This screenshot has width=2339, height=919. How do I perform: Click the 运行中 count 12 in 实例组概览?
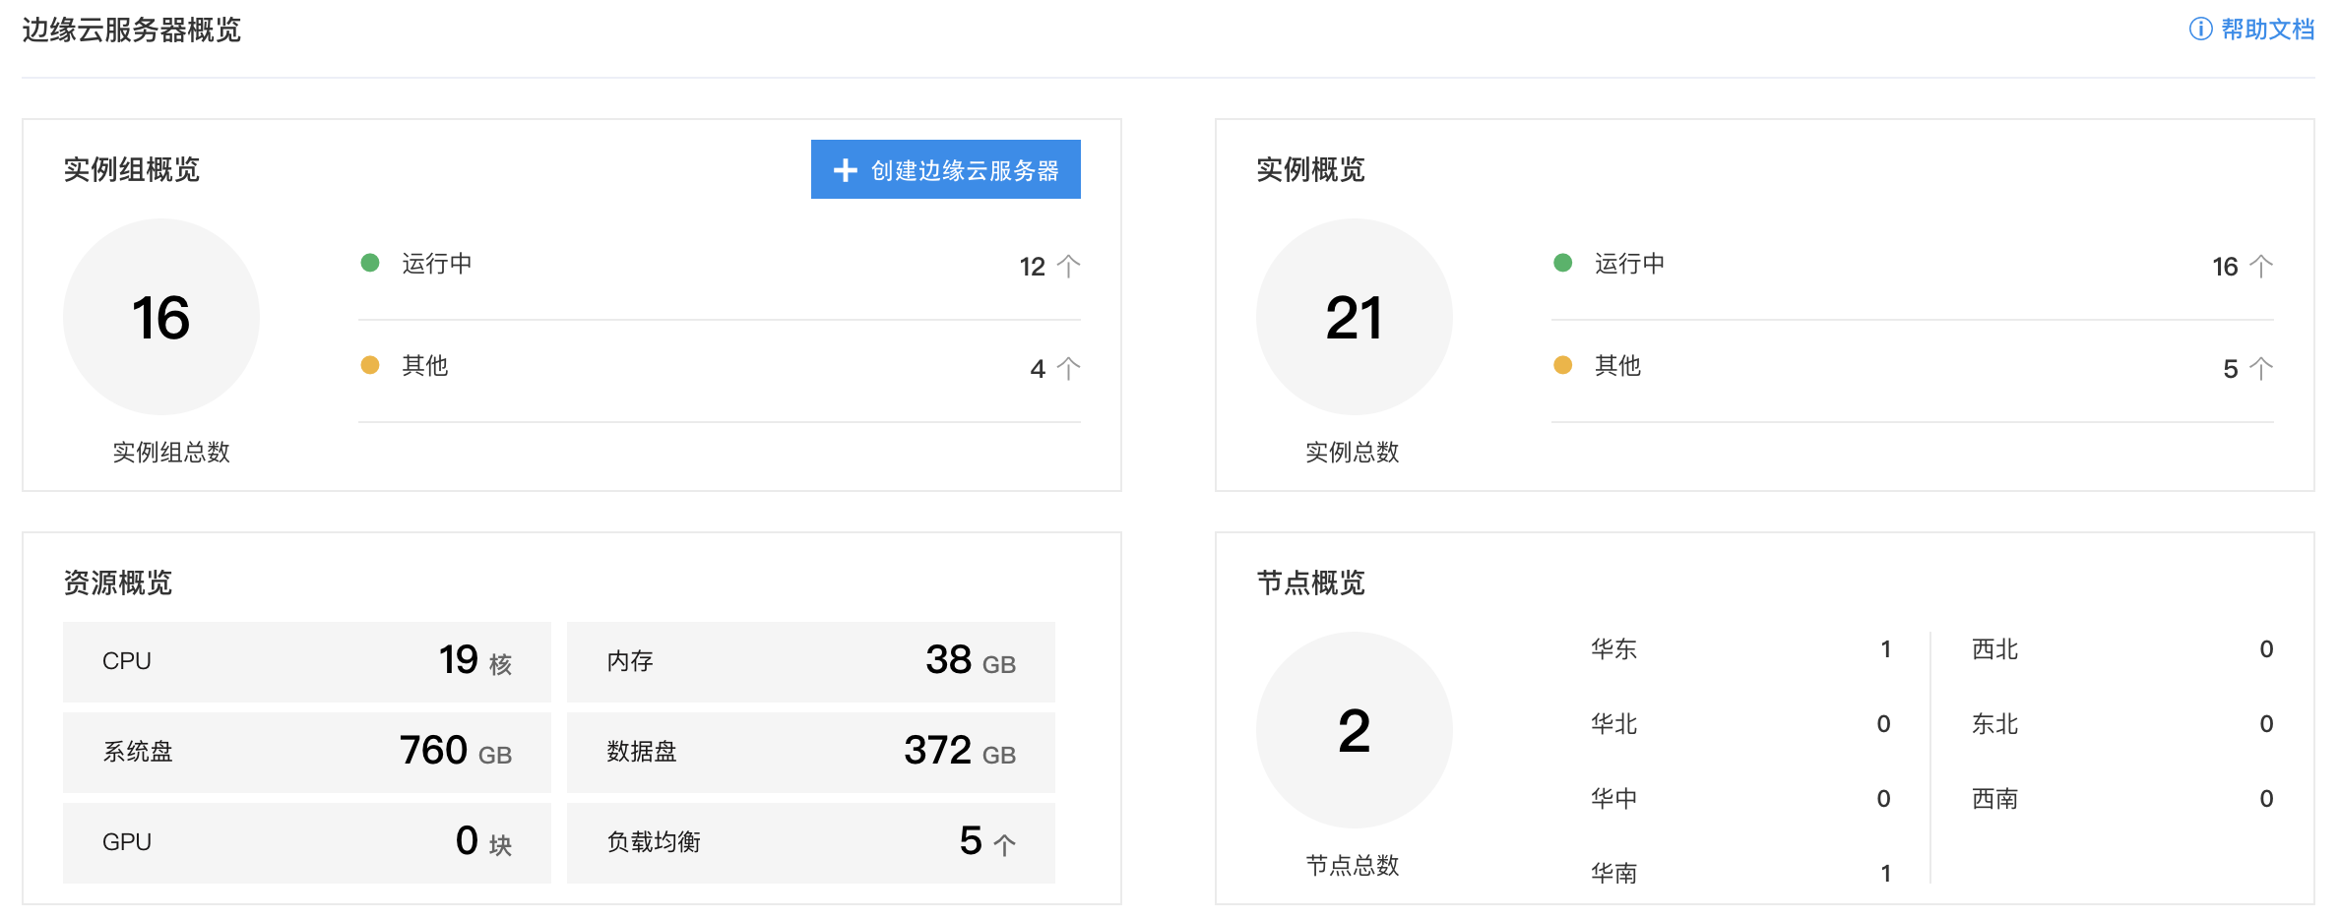pos(1032,267)
